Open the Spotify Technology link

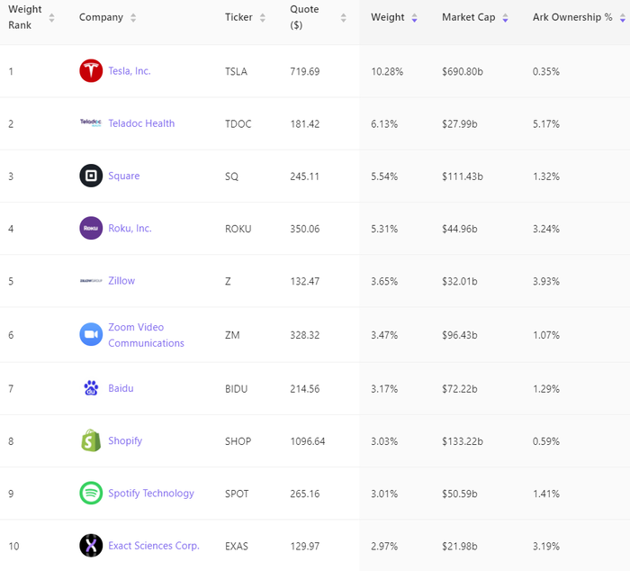pyautogui.click(x=150, y=493)
